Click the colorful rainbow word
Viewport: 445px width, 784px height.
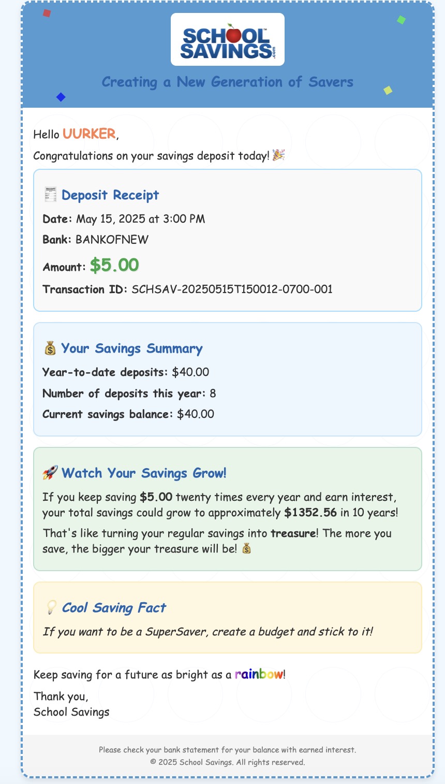259,674
